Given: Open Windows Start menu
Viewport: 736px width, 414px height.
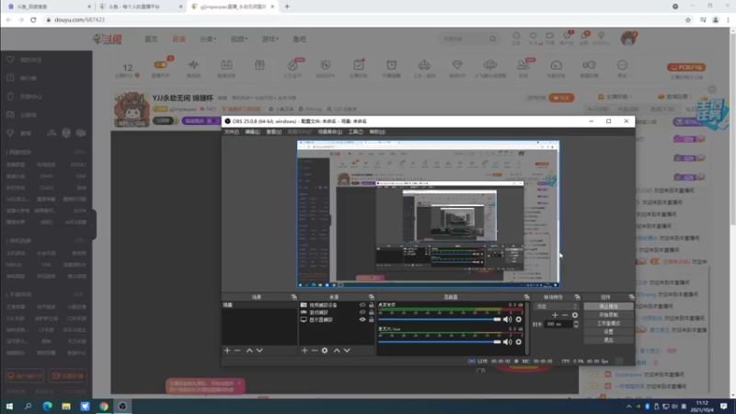Looking at the screenshot, I should tap(9, 406).
